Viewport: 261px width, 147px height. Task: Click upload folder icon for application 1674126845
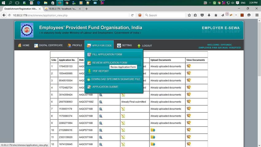tap(153, 144)
